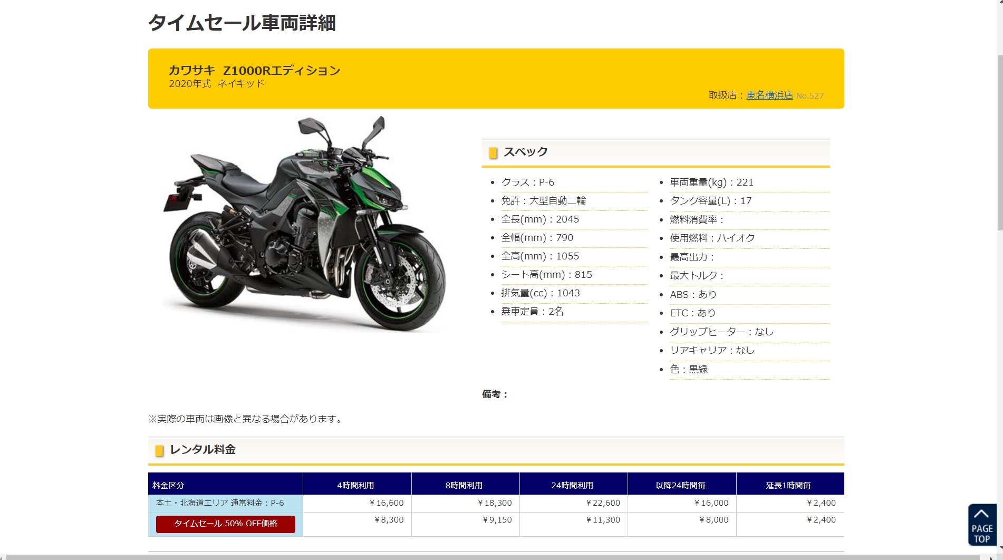Image resolution: width=1003 pixels, height=560 pixels.
Task: Click the 本土・北海道エリア 通常料金：P-6 cell
Action: (226, 503)
